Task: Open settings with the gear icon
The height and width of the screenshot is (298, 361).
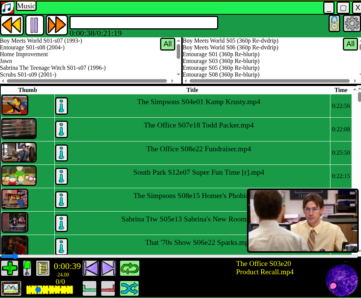Action: coord(352,23)
